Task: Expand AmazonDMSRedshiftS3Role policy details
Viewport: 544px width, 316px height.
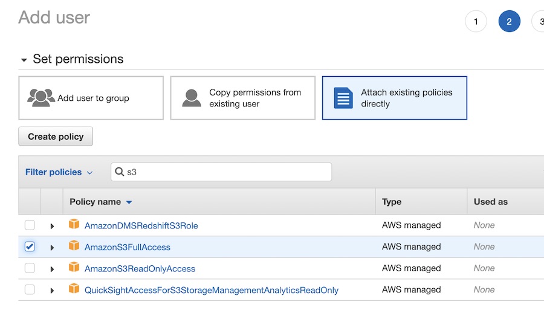Action: [52, 226]
